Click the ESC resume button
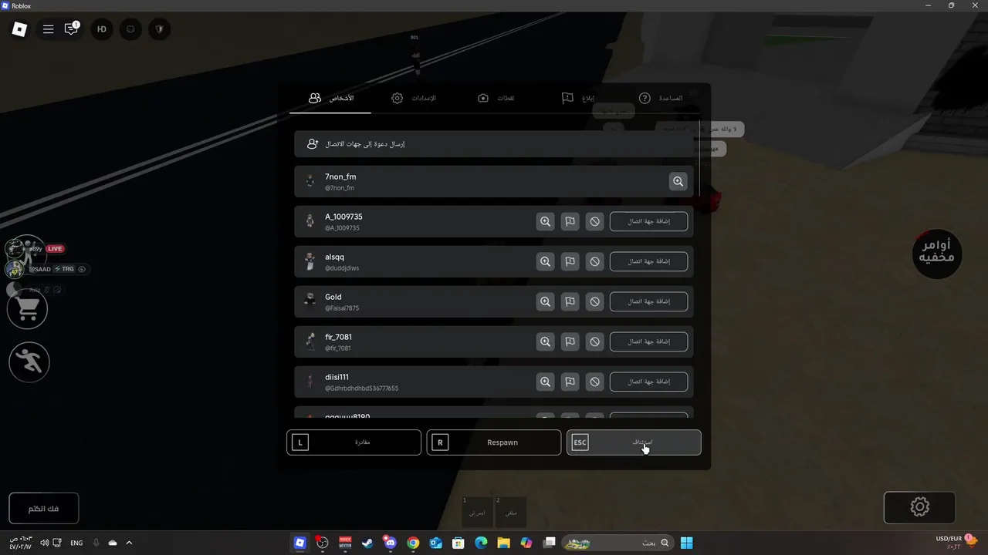 click(634, 442)
